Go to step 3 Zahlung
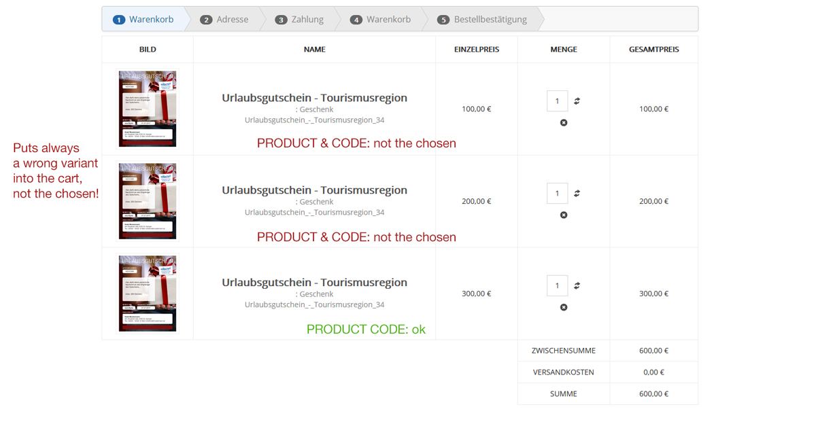The image size is (816, 422). [x=300, y=20]
